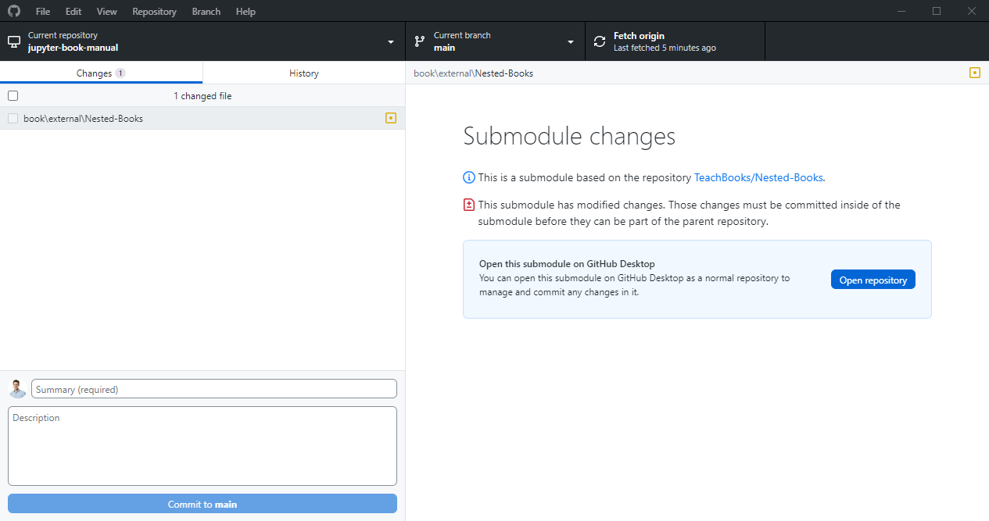The height and width of the screenshot is (521, 989).
Task: Click the computer icon beside Current repository
Action: (14, 41)
